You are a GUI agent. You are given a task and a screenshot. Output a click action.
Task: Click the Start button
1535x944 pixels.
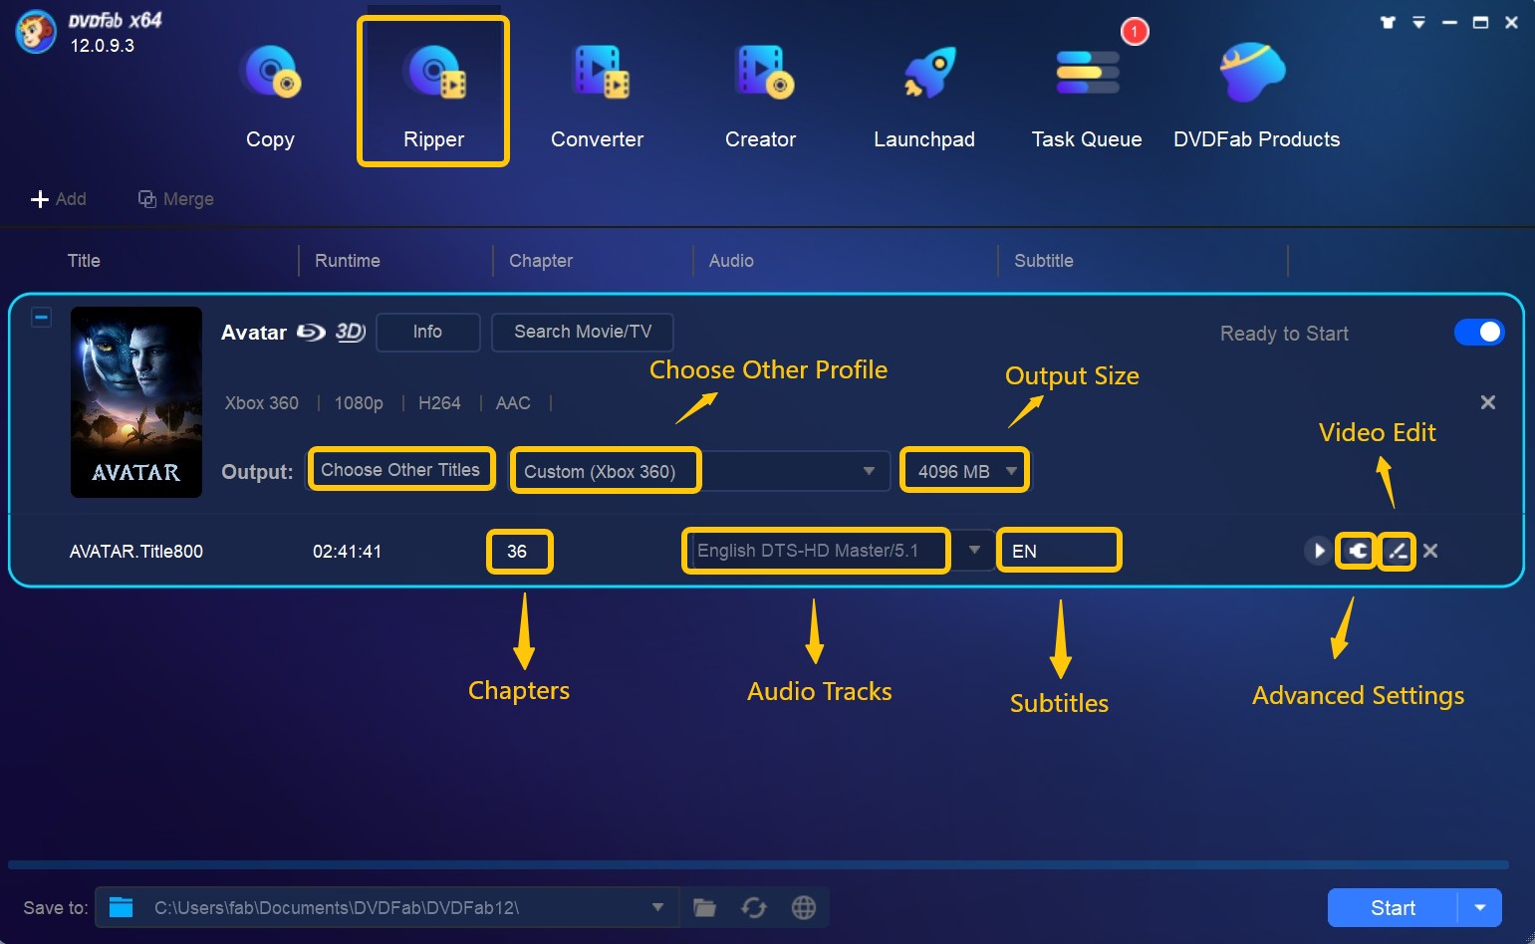click(1393, 908)
